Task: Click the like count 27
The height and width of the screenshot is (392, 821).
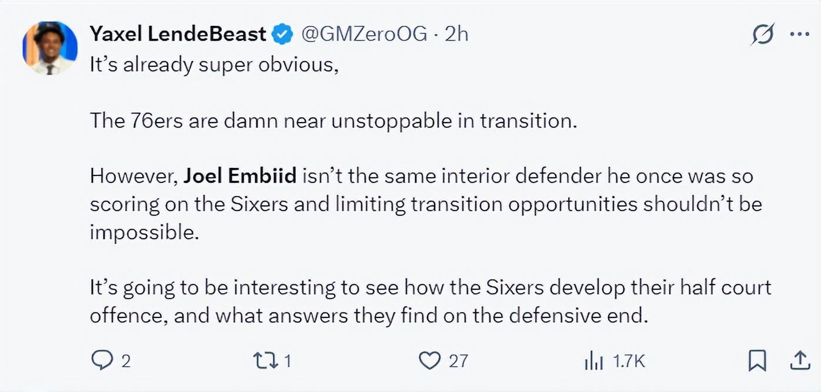Action: pos(458,361)
